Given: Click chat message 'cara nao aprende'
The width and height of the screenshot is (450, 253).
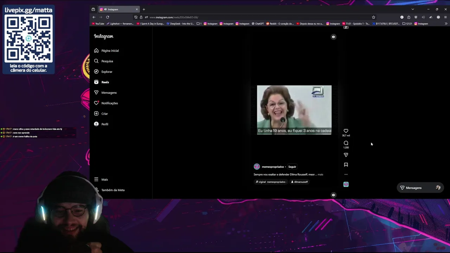Looking at the screenshot, I should pos(21,133).
